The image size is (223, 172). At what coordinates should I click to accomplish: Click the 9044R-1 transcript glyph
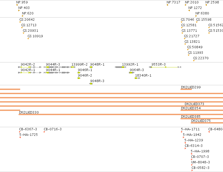coord(57,73)
